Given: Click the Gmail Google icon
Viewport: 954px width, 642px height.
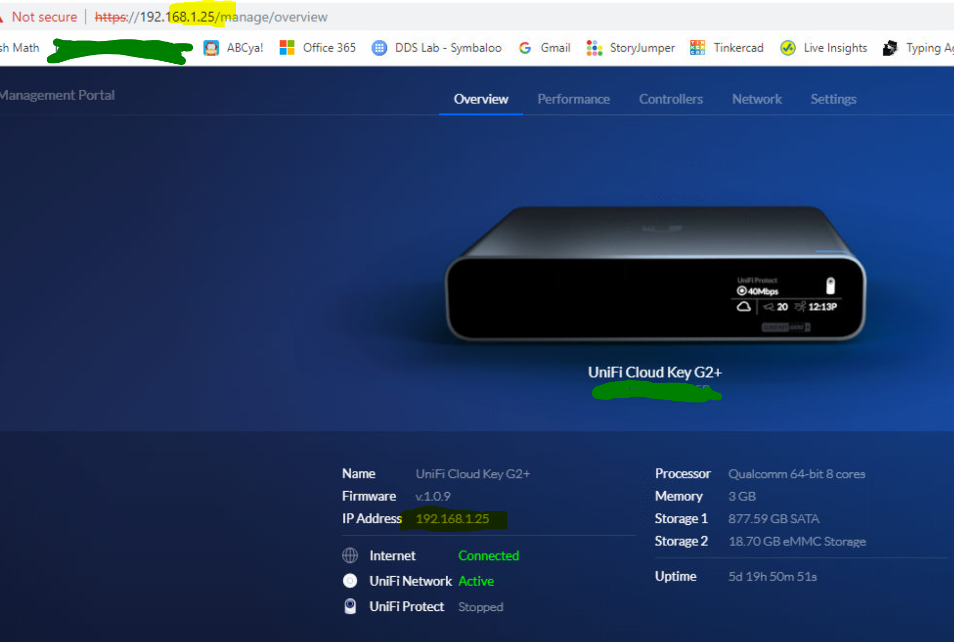Looking at the screenshot, I should pos(525,48).
